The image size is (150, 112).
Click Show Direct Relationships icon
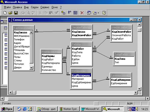pos(70,13)
